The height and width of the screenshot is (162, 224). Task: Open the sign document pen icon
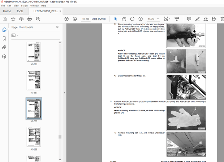(206, 19)
